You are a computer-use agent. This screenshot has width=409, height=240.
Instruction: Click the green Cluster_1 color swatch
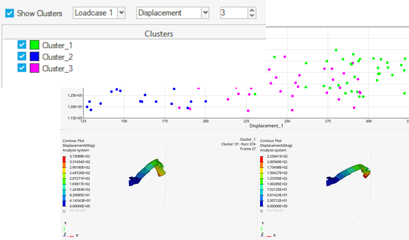(x=34, y=45)
